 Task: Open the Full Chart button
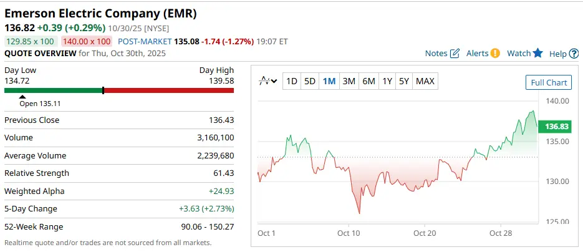[x=548, y=82]
